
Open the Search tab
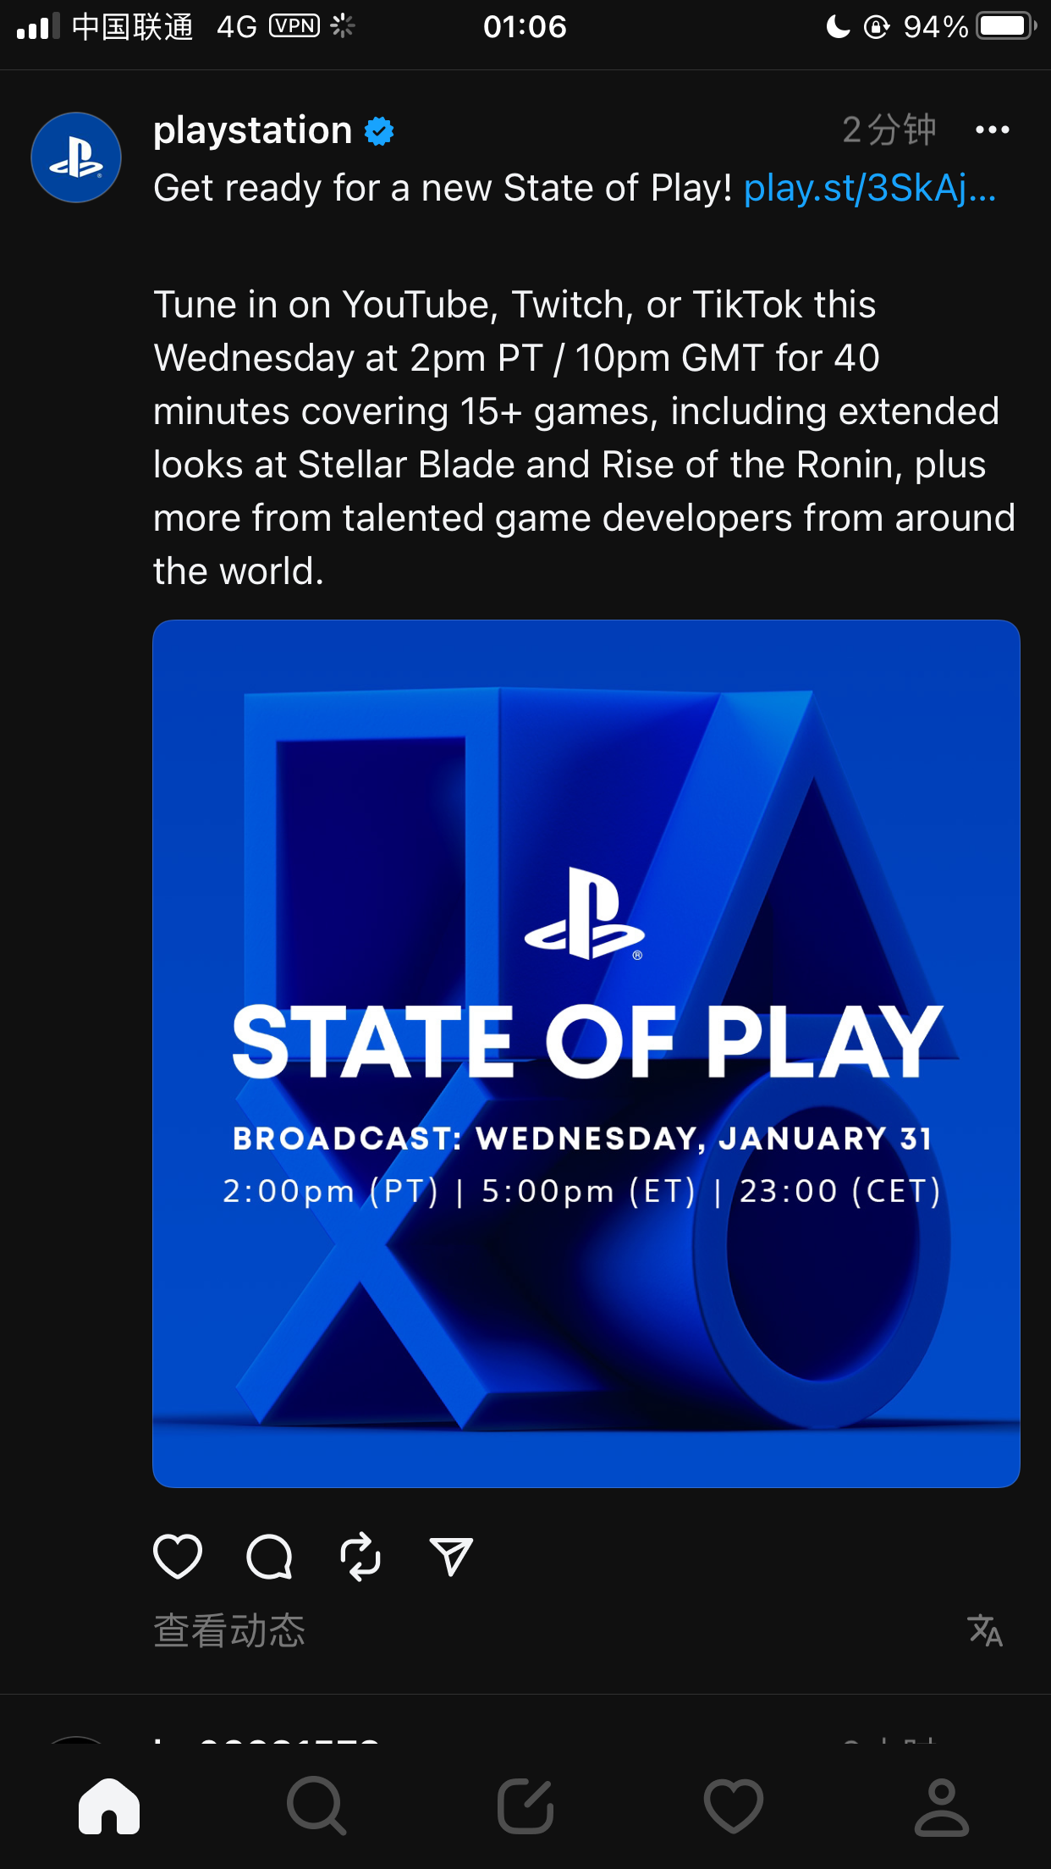[x=316, y=1806]
